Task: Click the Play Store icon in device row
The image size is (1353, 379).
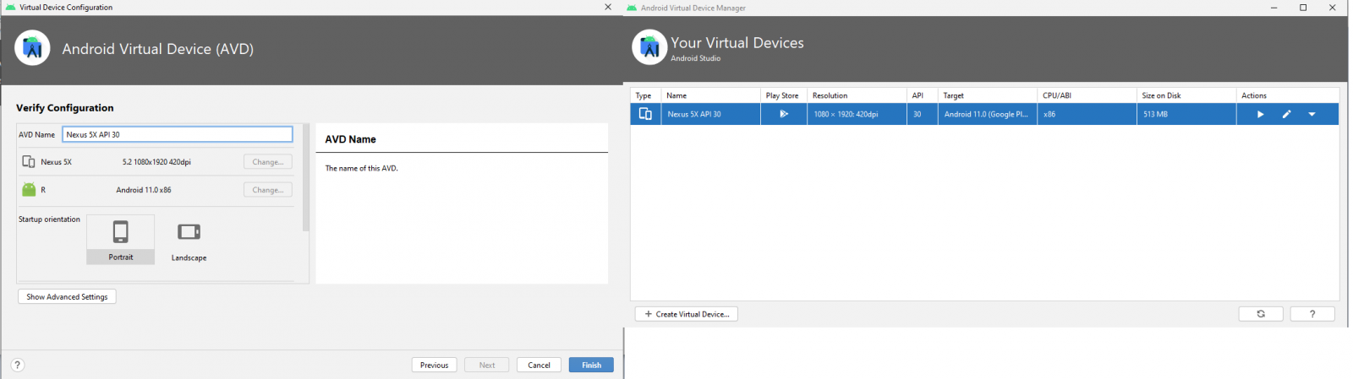Action: 784,114
